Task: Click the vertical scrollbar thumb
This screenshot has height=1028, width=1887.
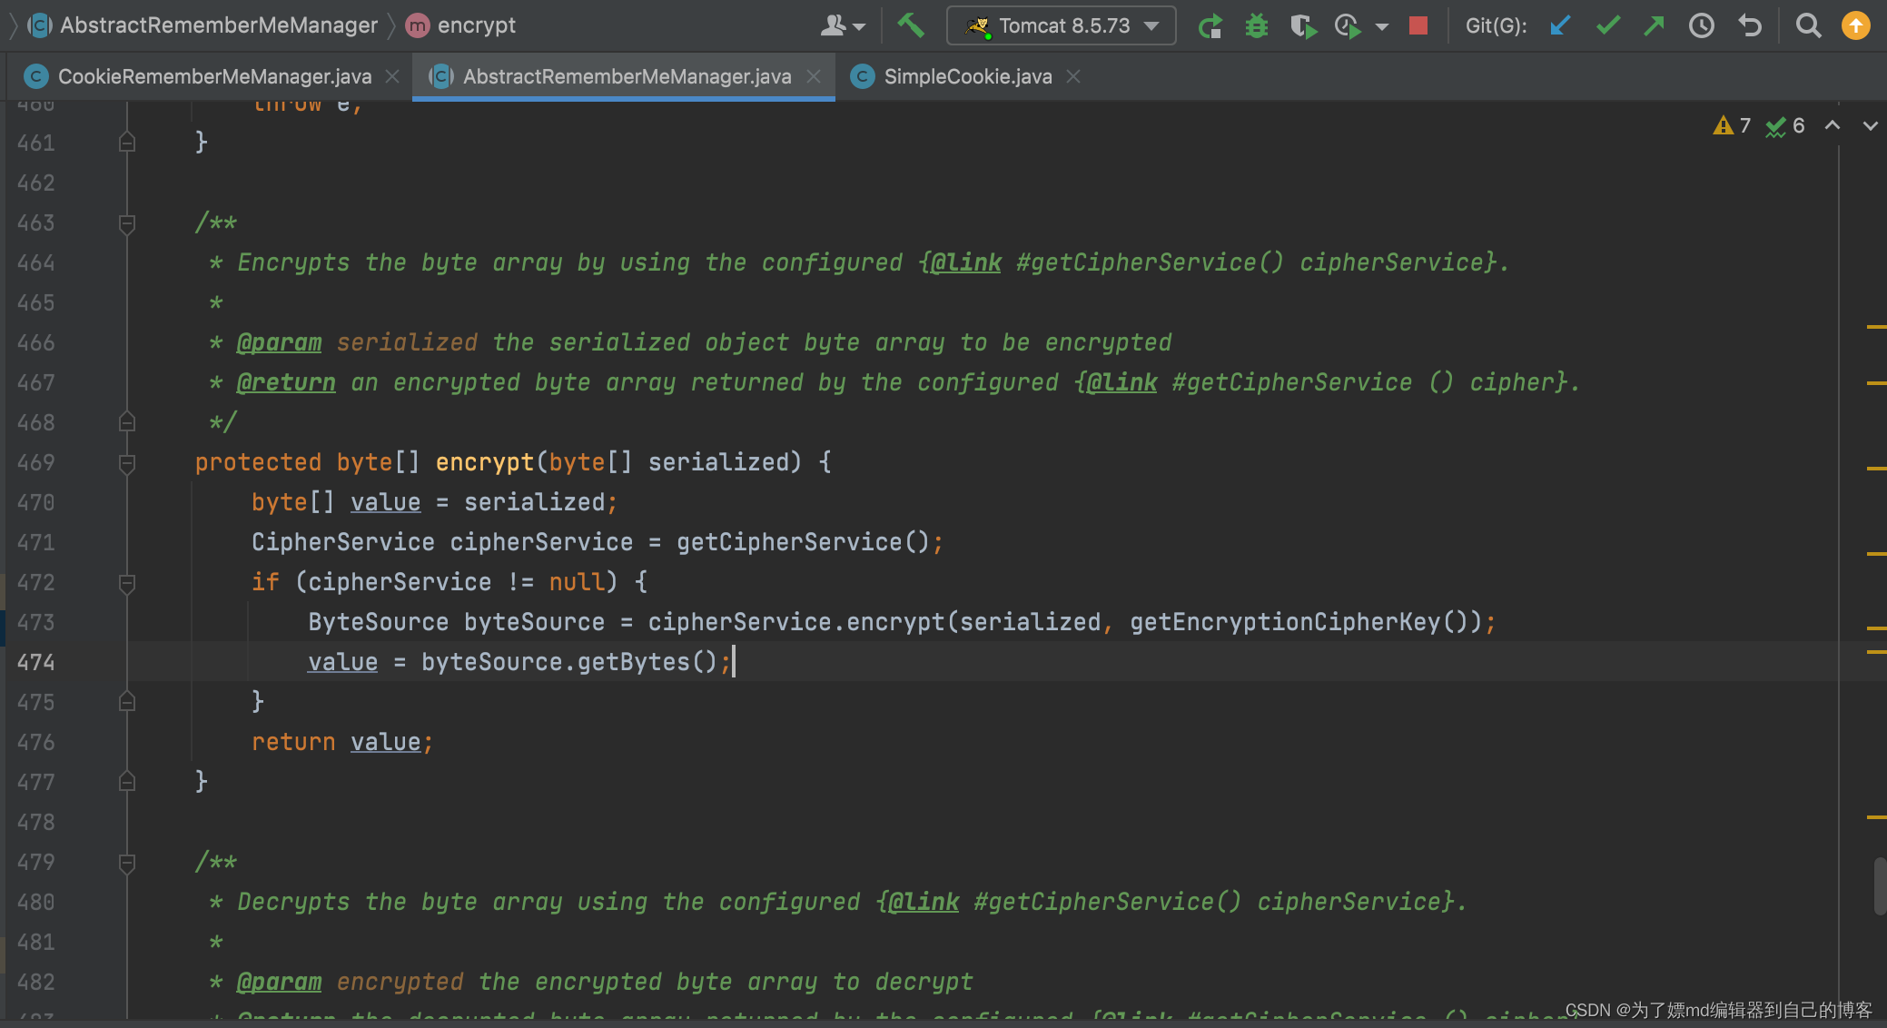Action: 1880,885
